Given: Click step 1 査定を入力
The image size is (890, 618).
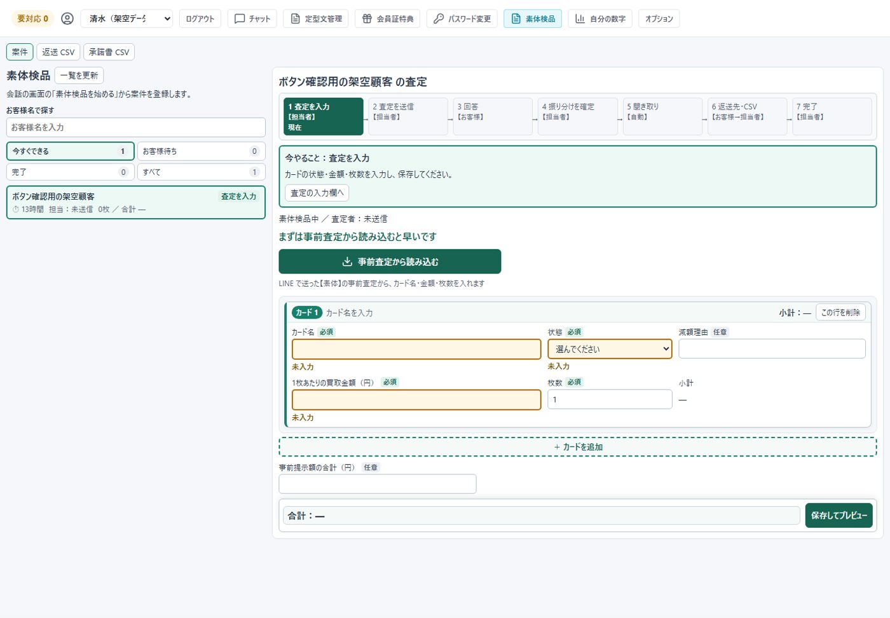Looking at the screenshot, I should pyautogui.click(x=324, y=116).
